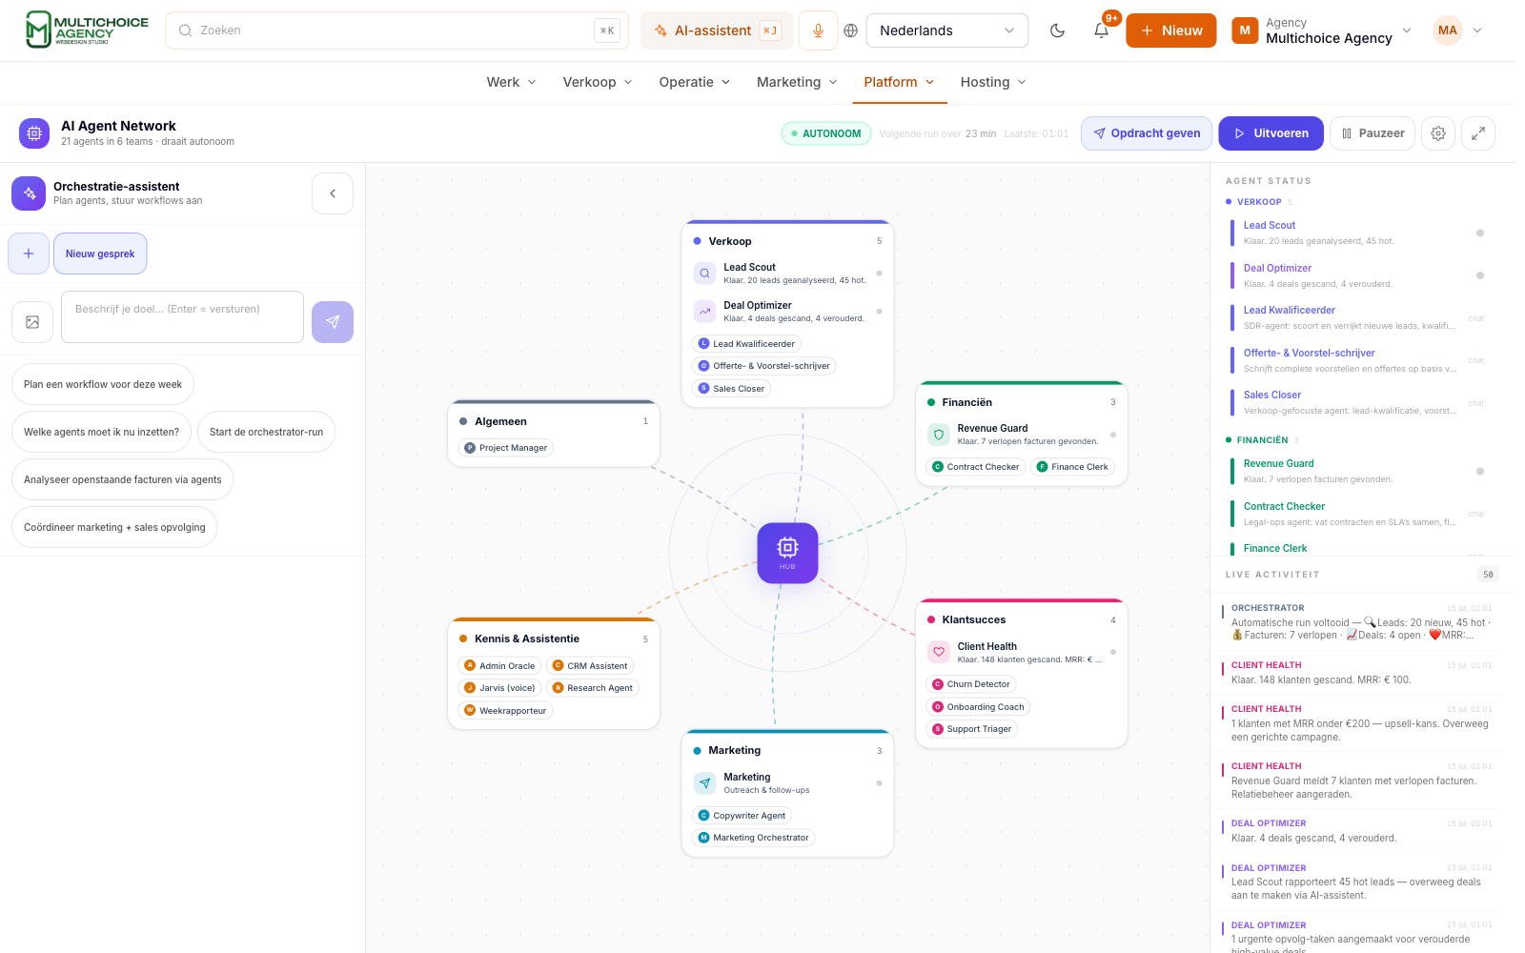Open the notifications bell
The image size is (1525, 953).
1101,30
